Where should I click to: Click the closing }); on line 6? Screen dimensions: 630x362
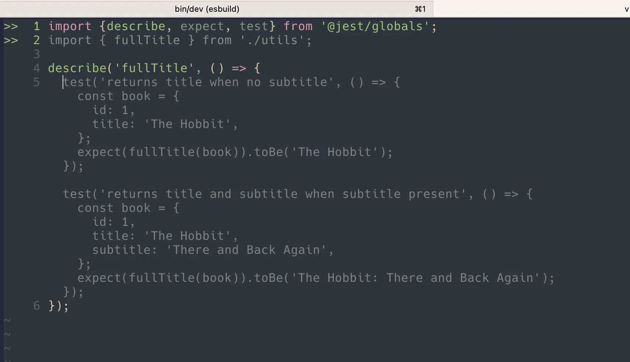tap(59, 306)
